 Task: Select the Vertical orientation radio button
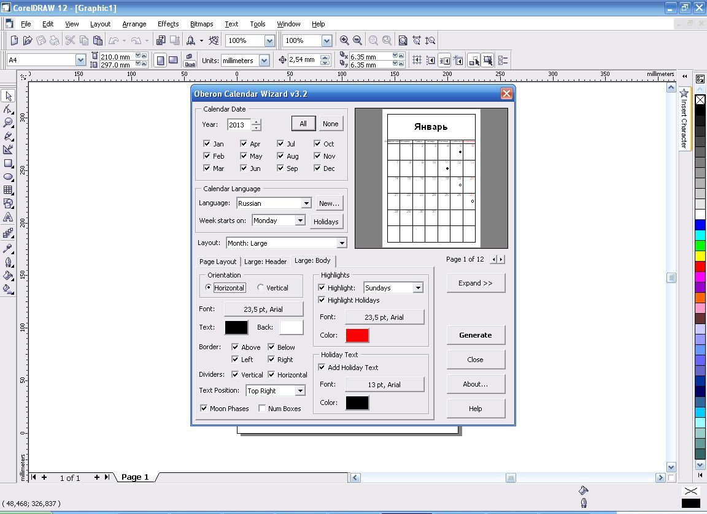(x=261, y=287)
